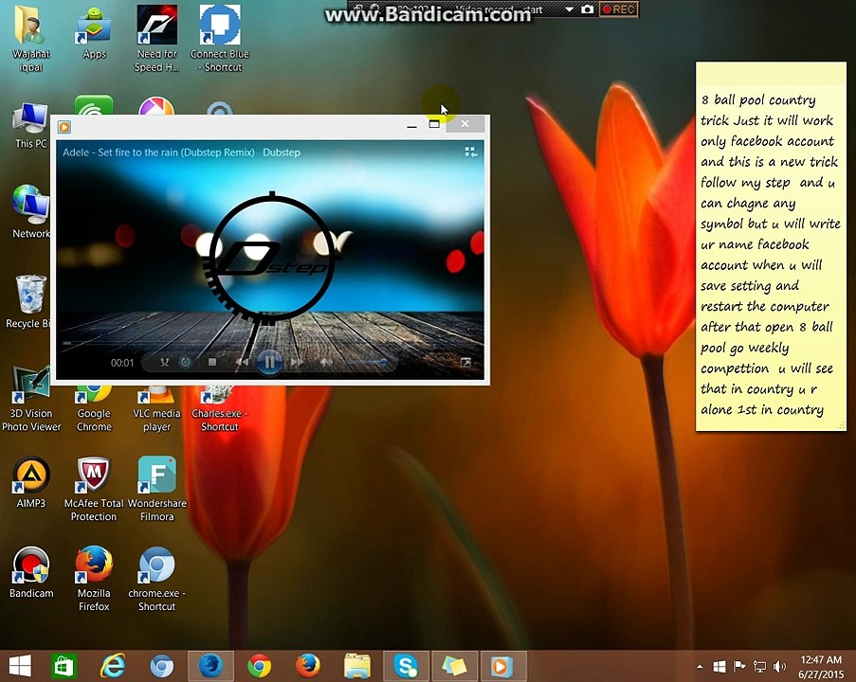
Task: Launch 3D Vision Photo Viewer
Action: coord(31,400)
